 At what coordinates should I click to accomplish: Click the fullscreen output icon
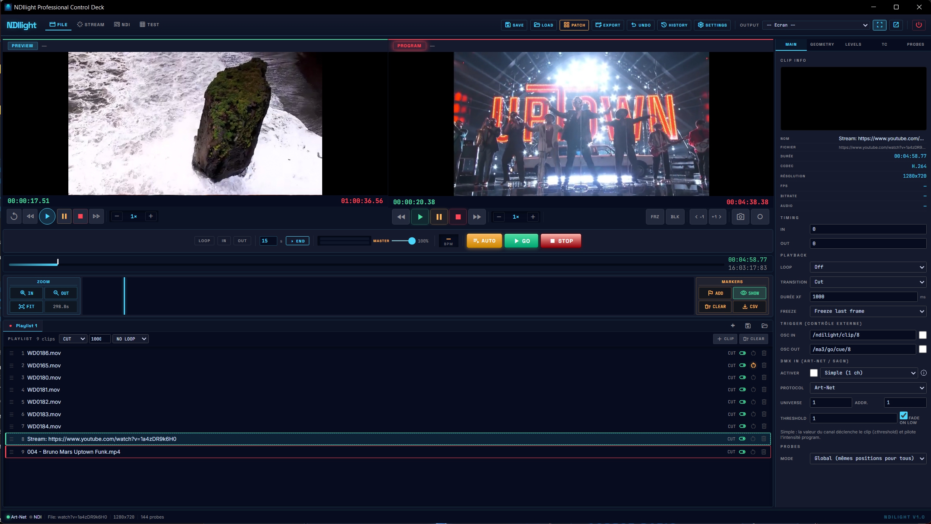(879, 25)
